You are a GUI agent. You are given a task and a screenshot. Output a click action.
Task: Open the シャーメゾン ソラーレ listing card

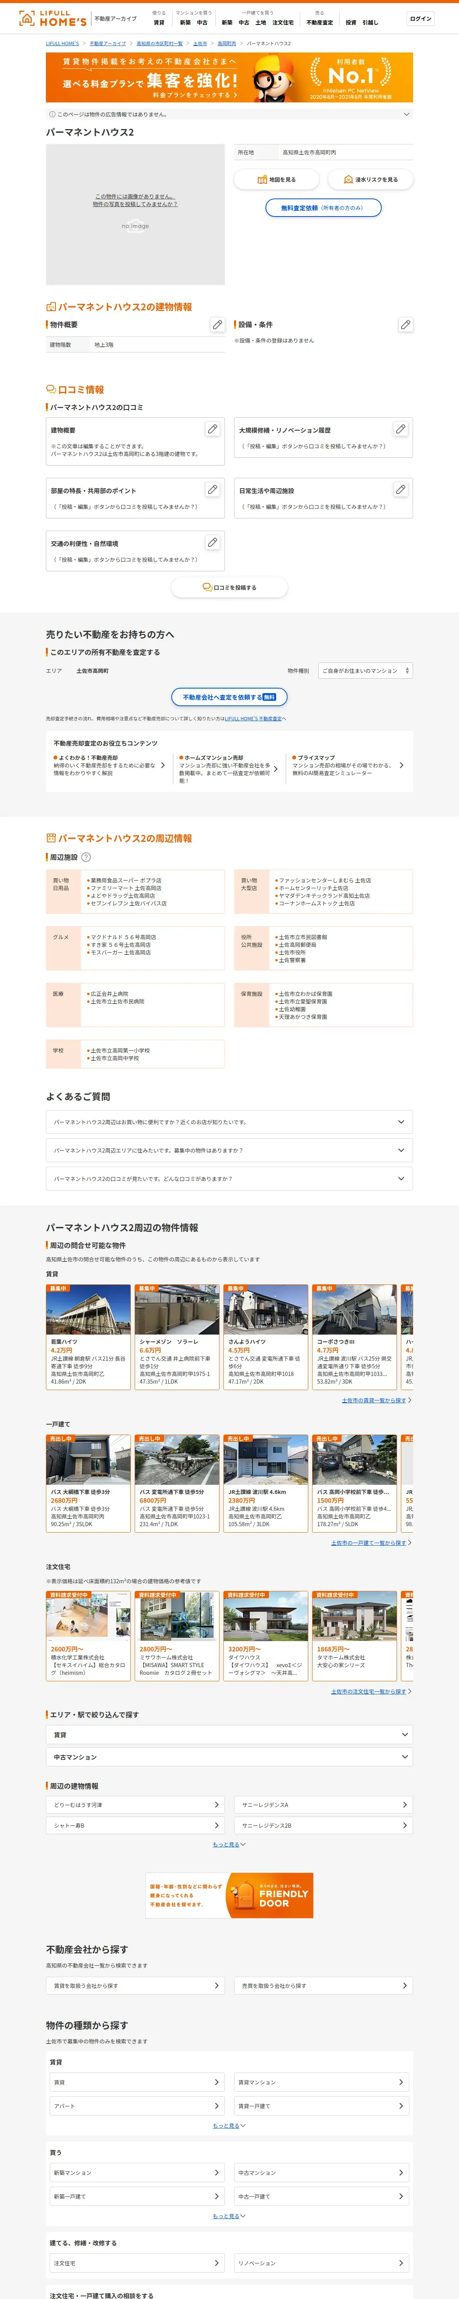coord(176,1336)
